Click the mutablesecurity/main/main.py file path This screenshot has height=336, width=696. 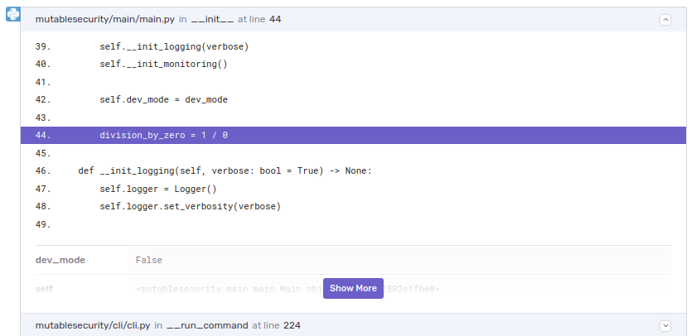pos(104,19)
